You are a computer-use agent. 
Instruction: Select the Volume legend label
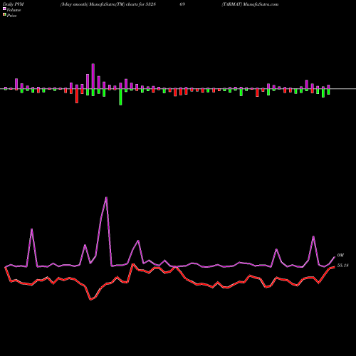[x=14, y=10]
